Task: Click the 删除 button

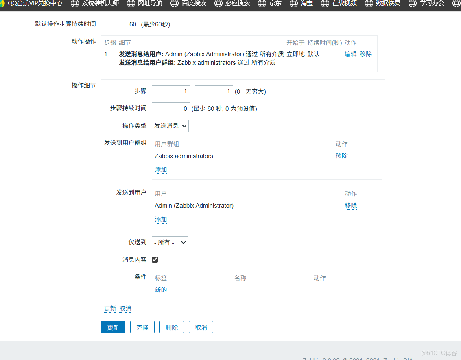Action: coord(171,327)
